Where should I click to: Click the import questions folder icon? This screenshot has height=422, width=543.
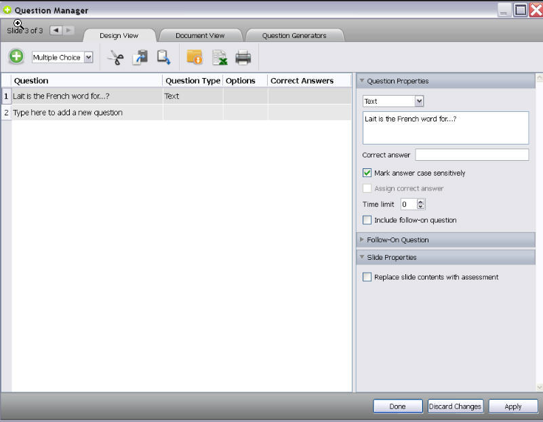tap(195, 58)
